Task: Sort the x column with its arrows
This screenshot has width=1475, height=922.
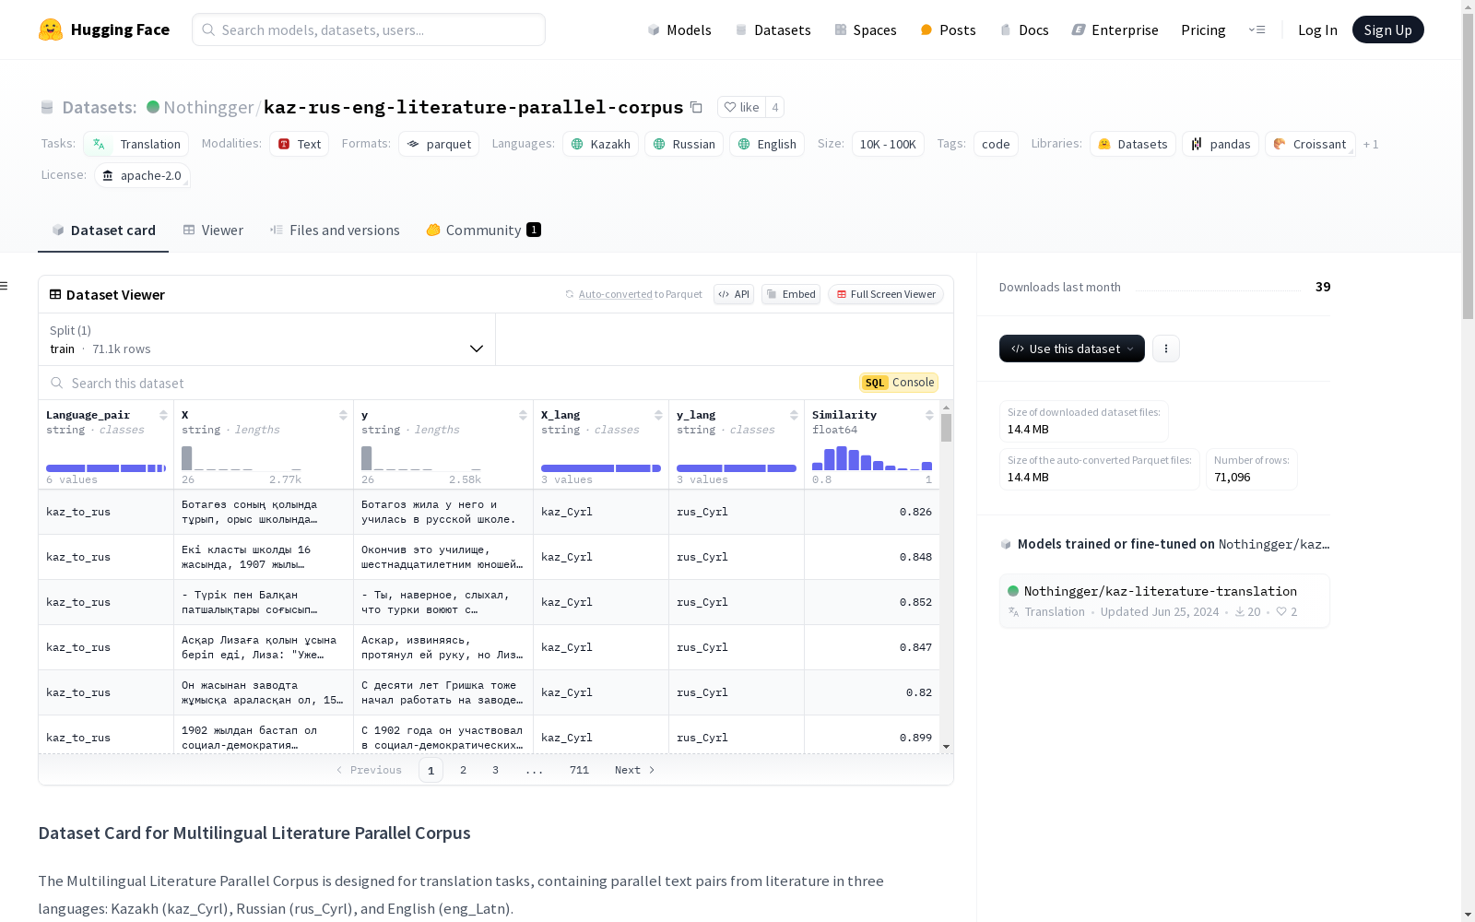Action: [343, 415]
